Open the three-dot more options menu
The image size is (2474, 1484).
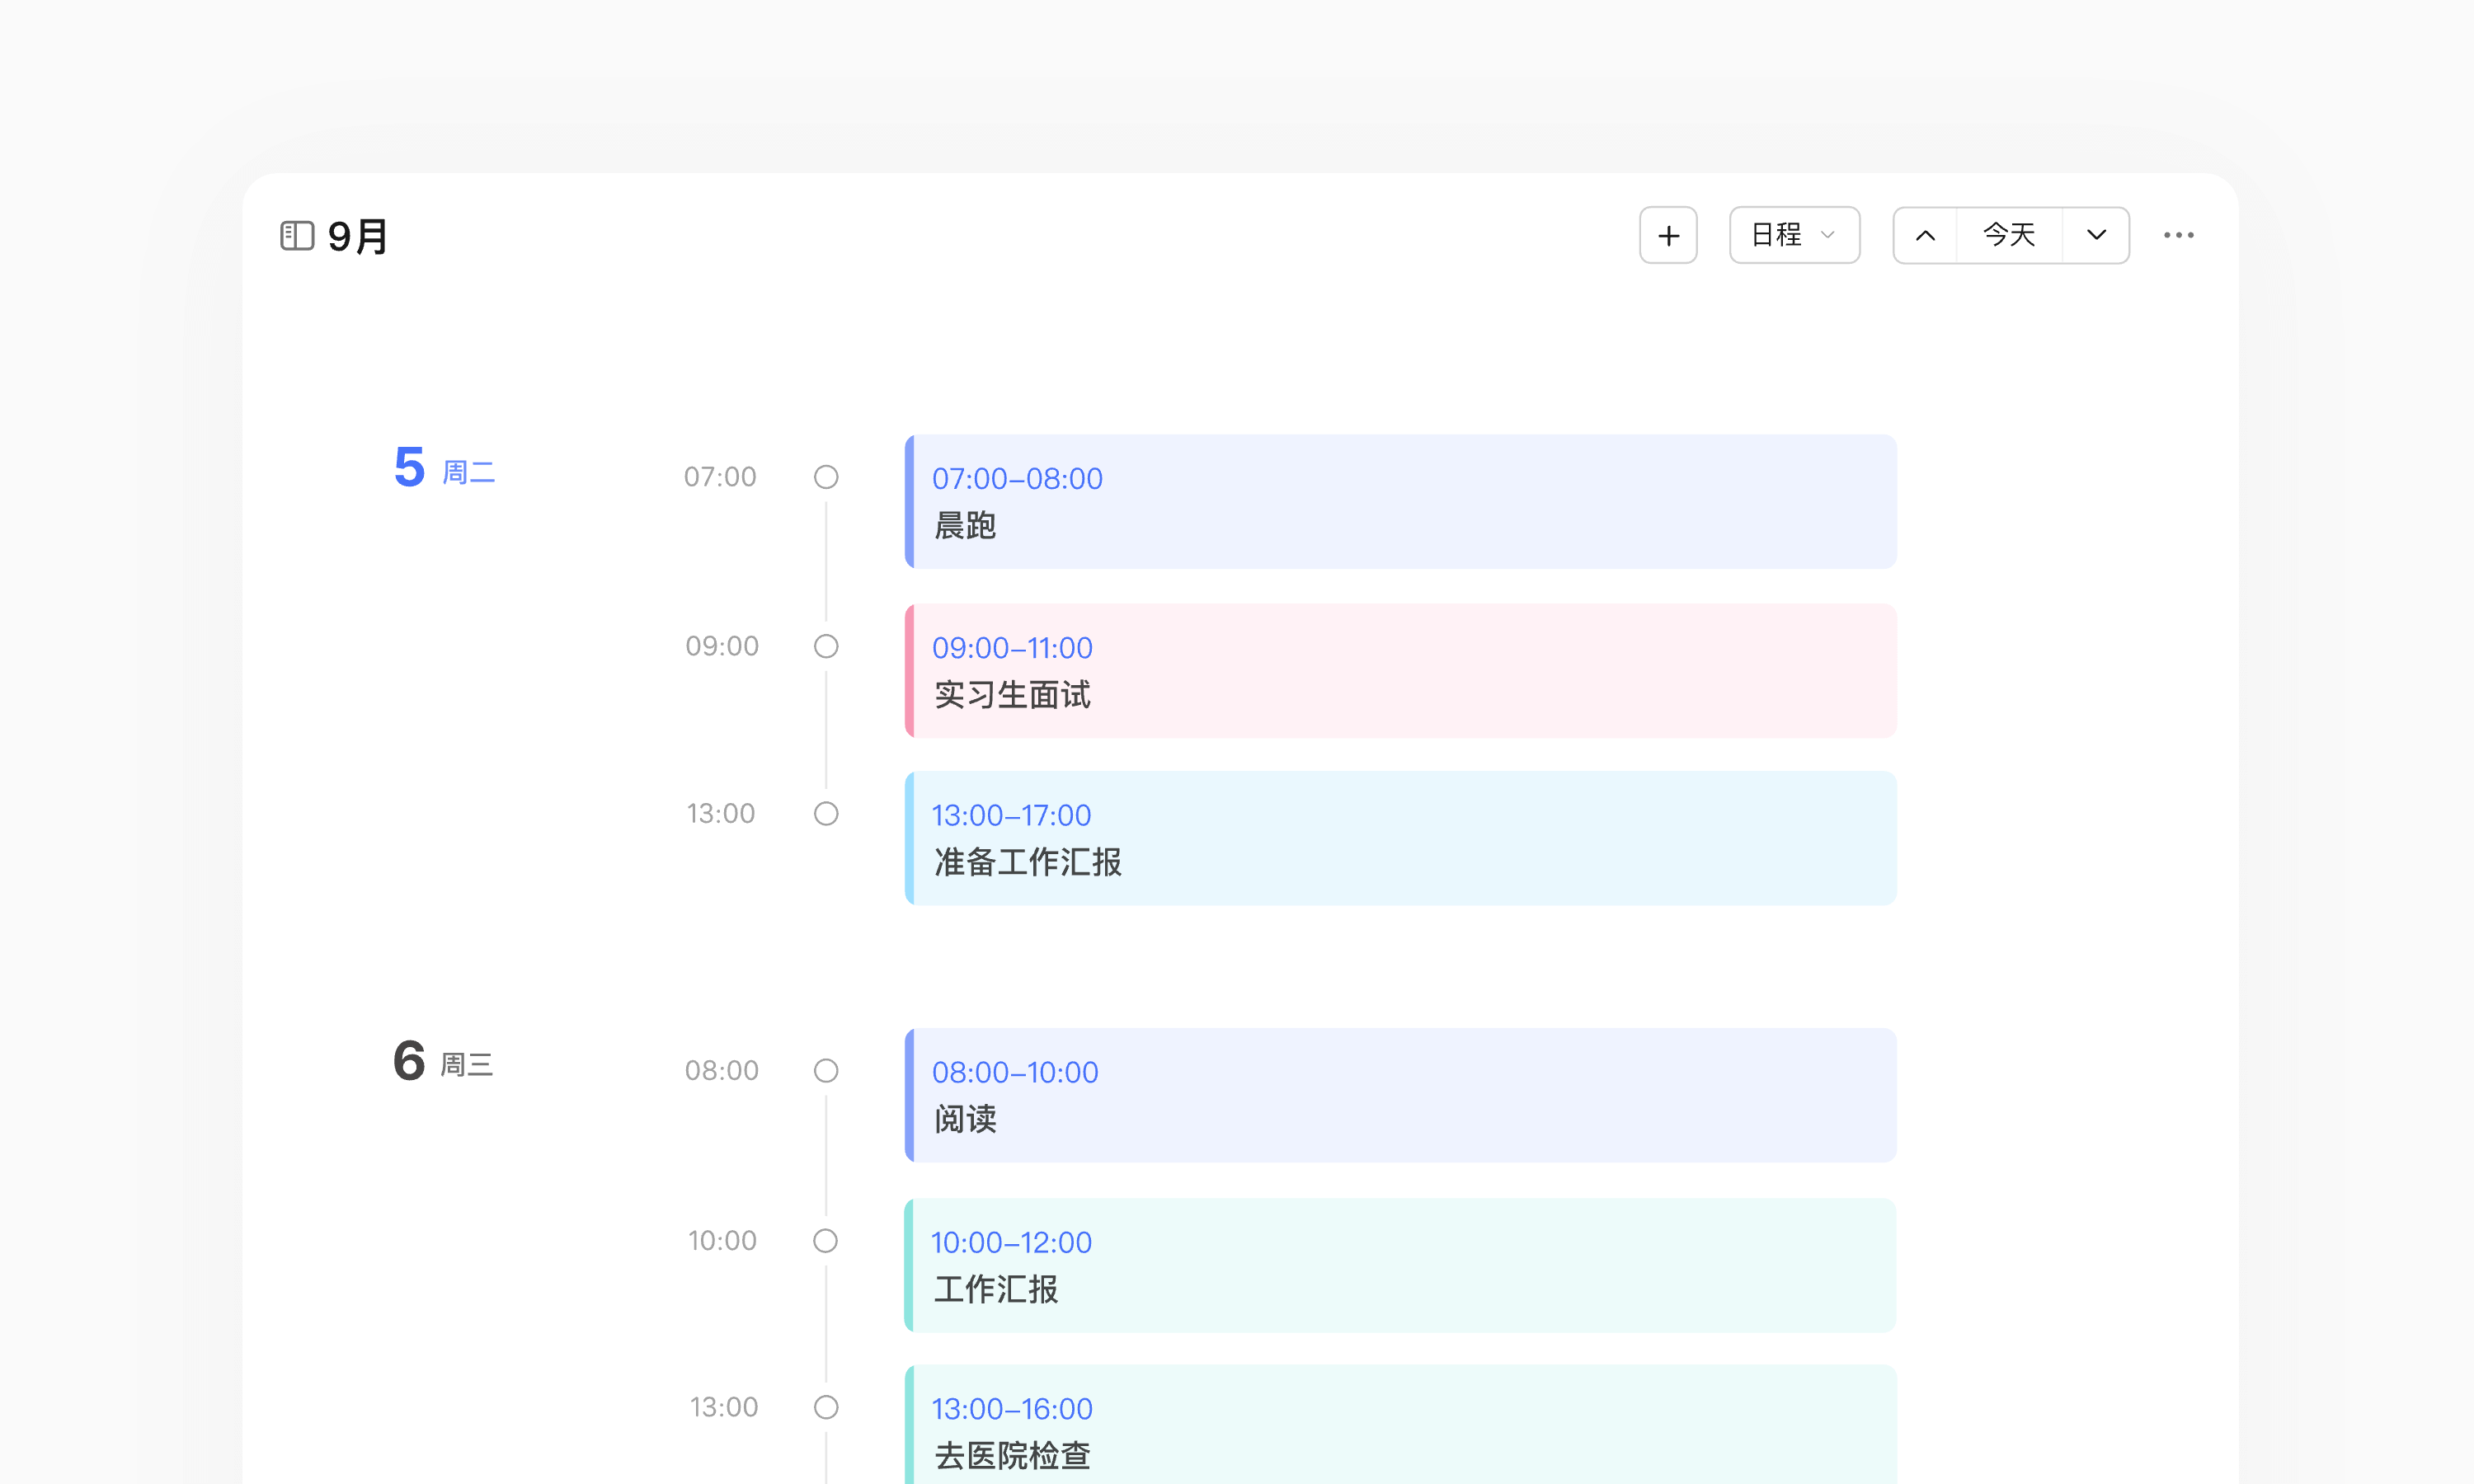pyautogui.click(x=2178, y=236)
